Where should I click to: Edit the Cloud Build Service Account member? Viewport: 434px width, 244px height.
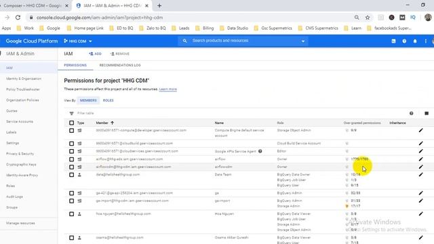pyautogui.click(x=420, y=143)
